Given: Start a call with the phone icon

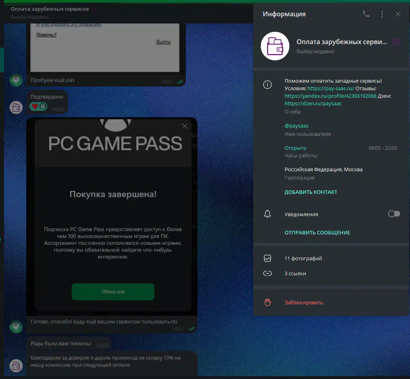Looking at the screenshot, I should click(366, 14).
